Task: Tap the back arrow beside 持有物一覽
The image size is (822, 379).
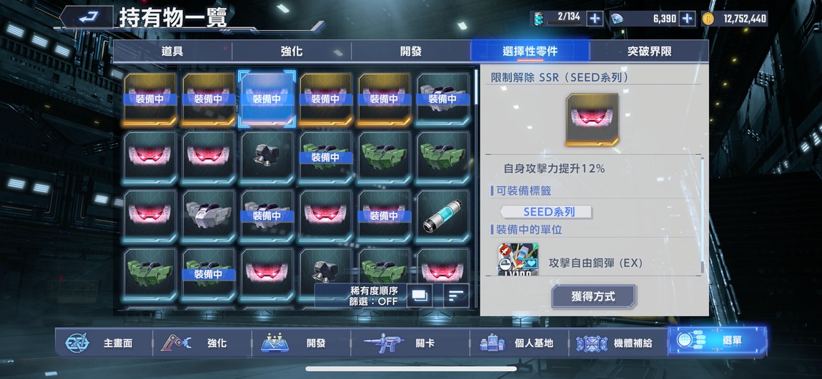Action: 86,18
